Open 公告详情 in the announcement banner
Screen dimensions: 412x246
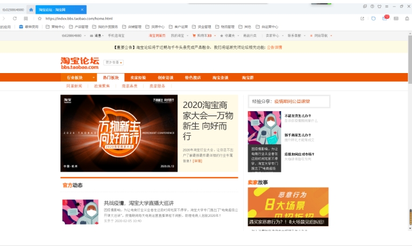tap(275, 47)
